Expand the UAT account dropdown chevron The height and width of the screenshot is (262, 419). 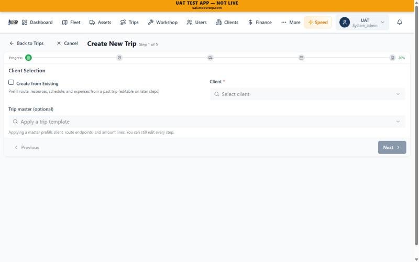(x=382, y=23)
